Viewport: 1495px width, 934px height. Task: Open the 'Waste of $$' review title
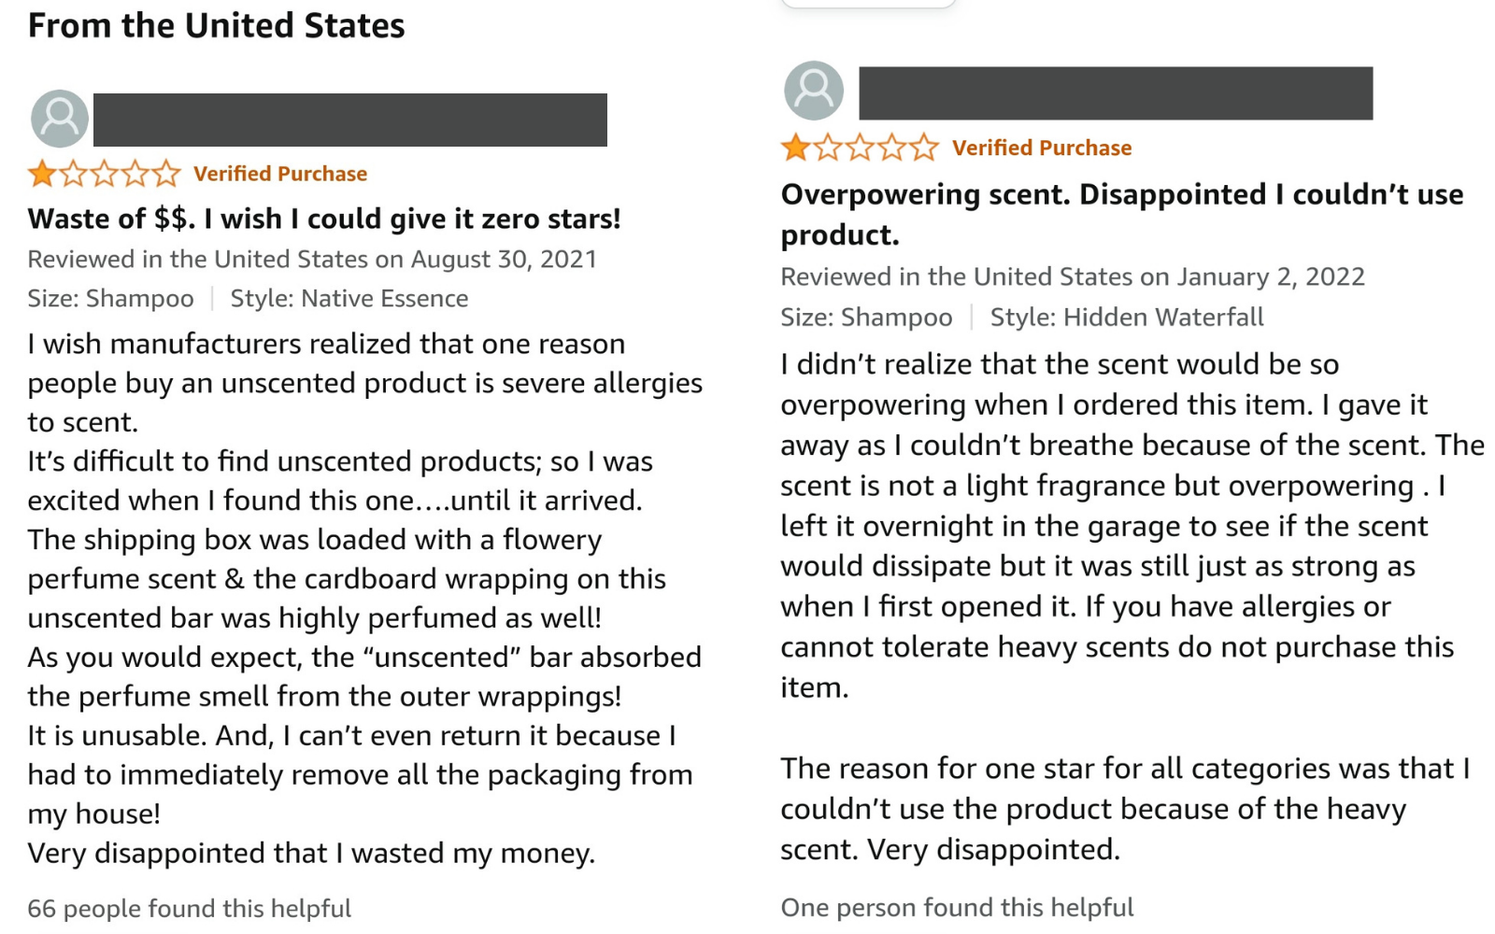324,219
